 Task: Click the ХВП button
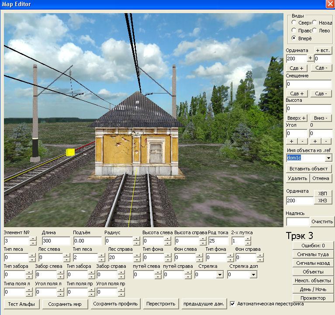pos(322,194)
